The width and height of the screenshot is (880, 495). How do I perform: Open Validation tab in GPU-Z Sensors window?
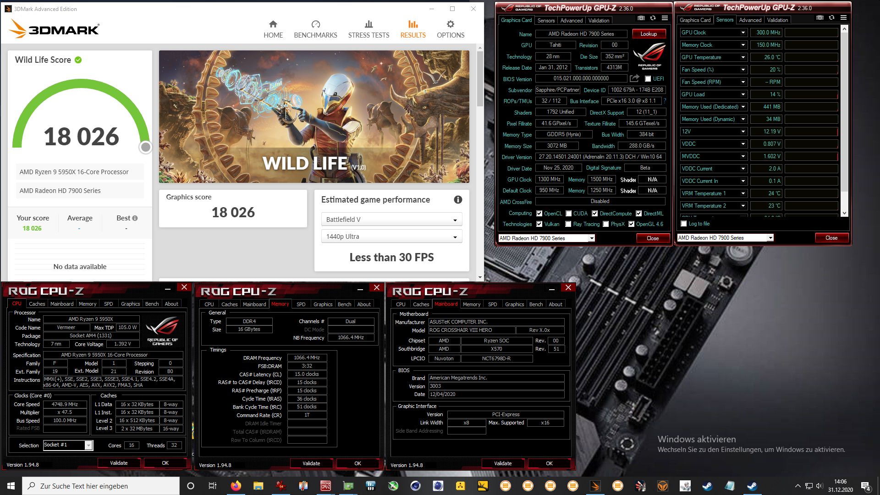point(777,20)
